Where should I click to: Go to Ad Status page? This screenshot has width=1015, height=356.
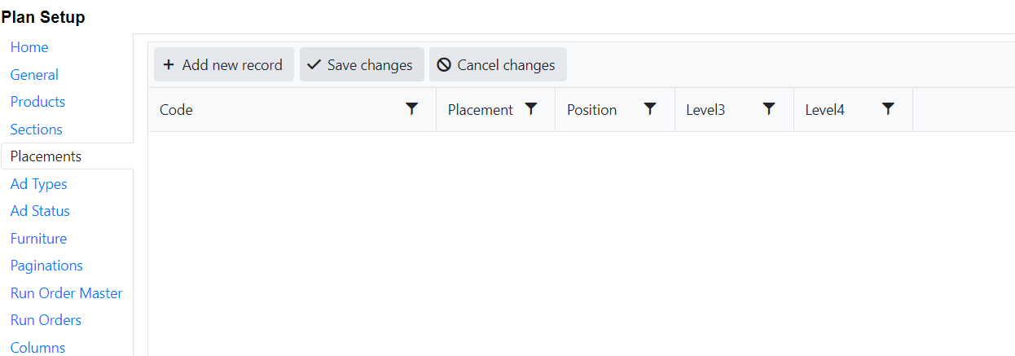tap(40, 211)
